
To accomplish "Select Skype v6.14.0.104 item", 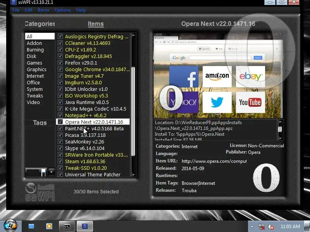I will click(93, 148).
